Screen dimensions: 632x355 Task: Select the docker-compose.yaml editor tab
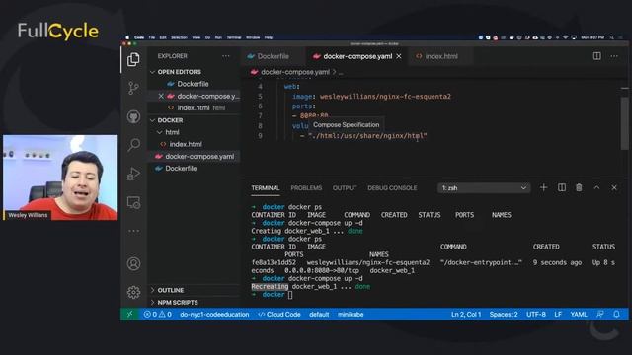point(357,56)
